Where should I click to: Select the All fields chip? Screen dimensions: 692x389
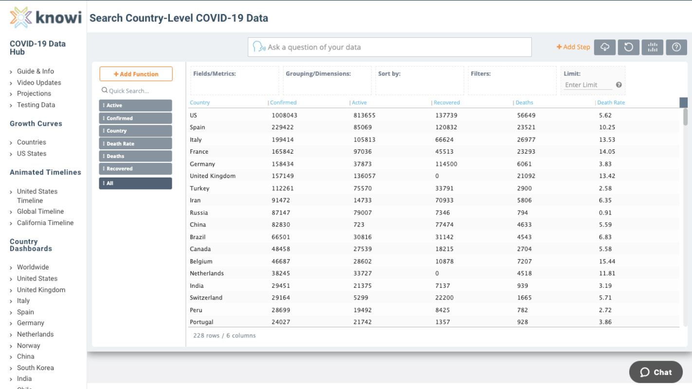coord(135,183)
